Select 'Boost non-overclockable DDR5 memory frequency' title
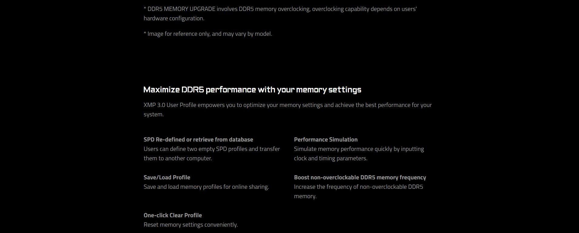Viewport: 579px width, 233px height. tap(360, 177)
